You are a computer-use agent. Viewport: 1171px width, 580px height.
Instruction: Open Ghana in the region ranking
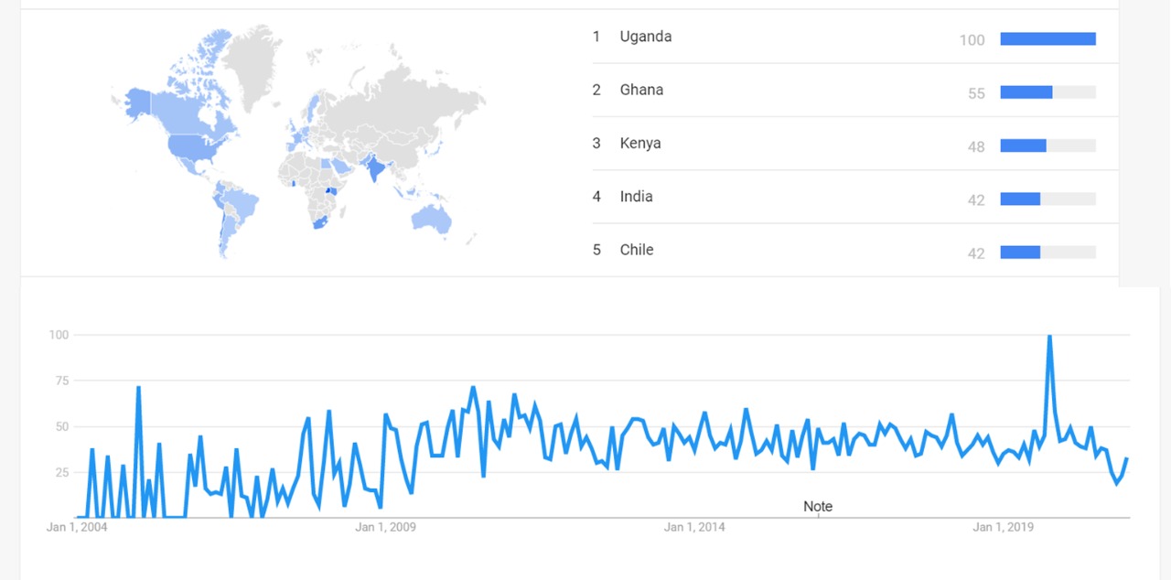pyautogui.click(x=641, y=90)
